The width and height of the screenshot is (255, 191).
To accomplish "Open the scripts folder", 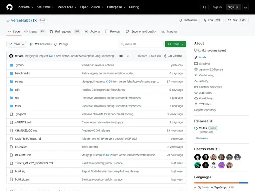I will tap(19, 82).
